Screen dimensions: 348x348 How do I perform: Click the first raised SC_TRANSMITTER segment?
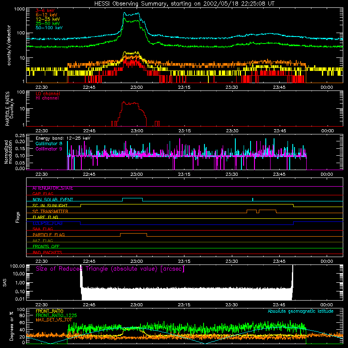pos(252,210)
